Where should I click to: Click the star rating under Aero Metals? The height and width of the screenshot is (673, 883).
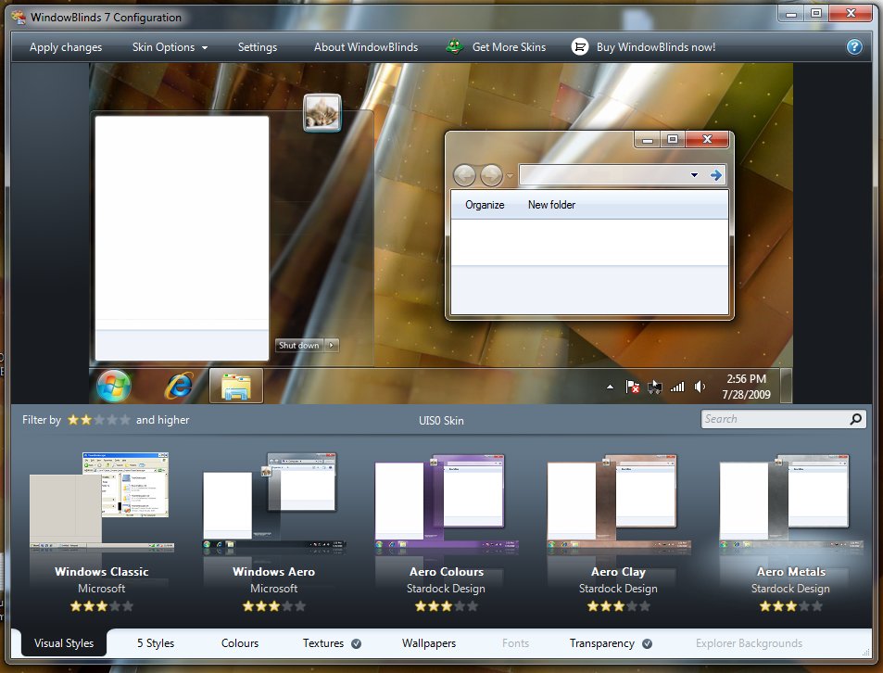click(790, 606)
